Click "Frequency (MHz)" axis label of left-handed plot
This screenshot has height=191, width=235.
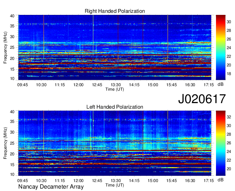[5, 143]
